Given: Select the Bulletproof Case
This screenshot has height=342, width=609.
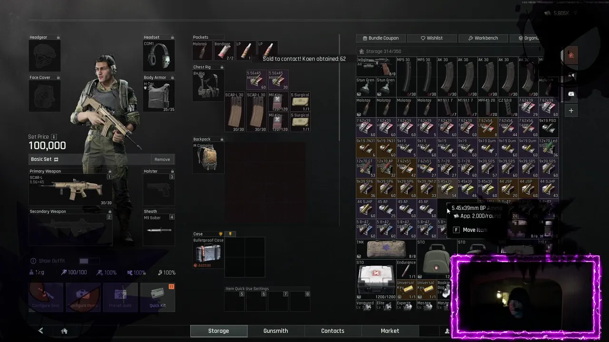Looking at the screenshot, I should (208, 253).
